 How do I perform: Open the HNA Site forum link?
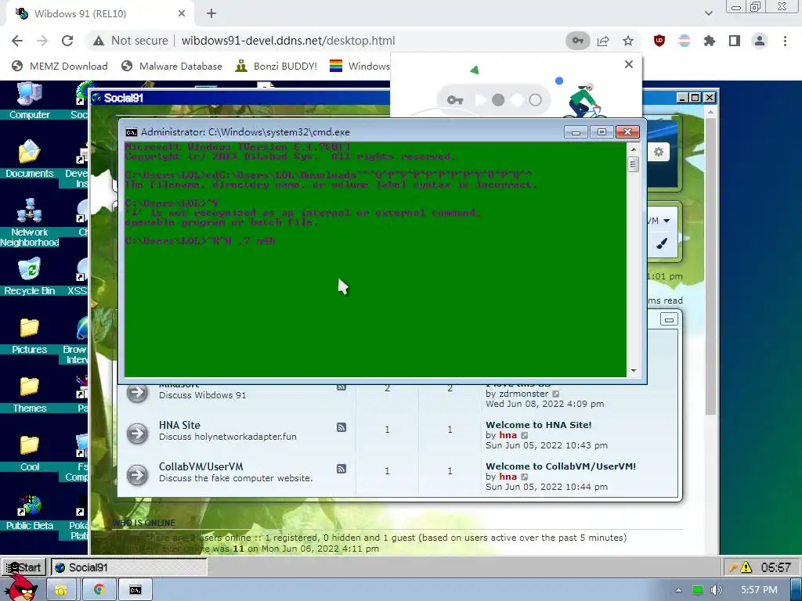179,425
